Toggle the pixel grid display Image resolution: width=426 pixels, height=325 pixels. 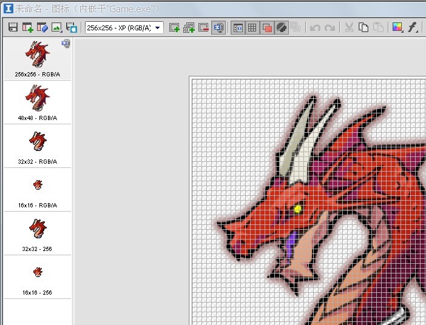click(252, 28)
